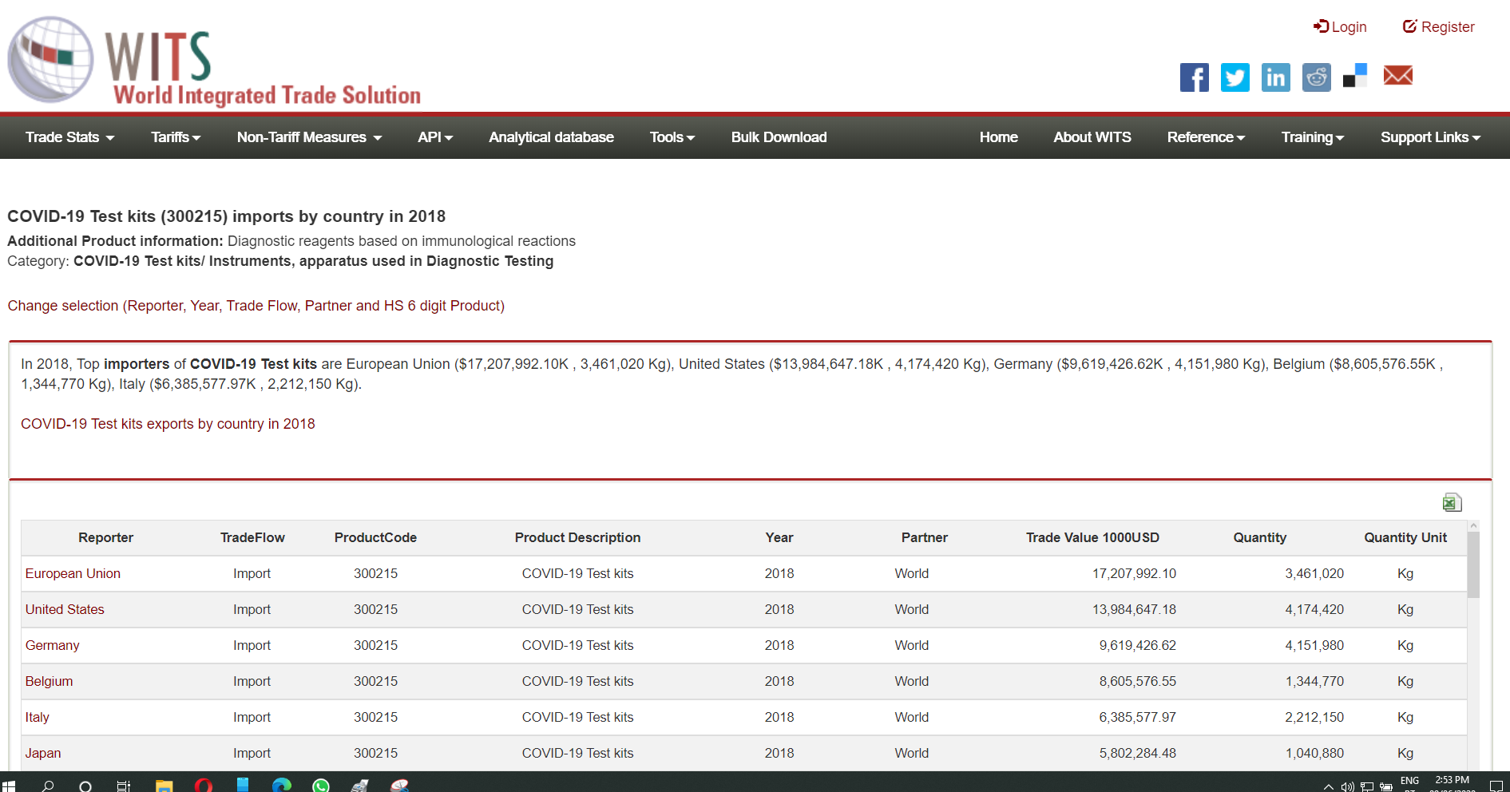Share on LinkedIn icon
Viewport: 1510px width, 792px height.
[x=1276, y=77]
